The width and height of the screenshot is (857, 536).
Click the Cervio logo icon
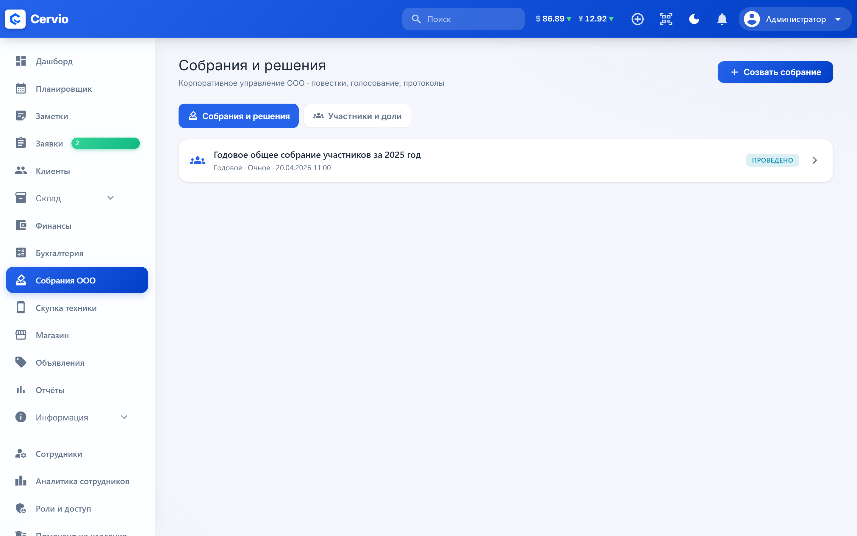coord(15,19)
